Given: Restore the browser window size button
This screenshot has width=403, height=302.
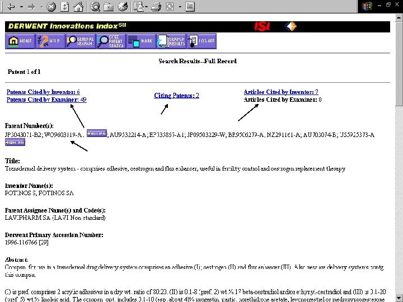Looking at the screenshot, I should [388, 5].
